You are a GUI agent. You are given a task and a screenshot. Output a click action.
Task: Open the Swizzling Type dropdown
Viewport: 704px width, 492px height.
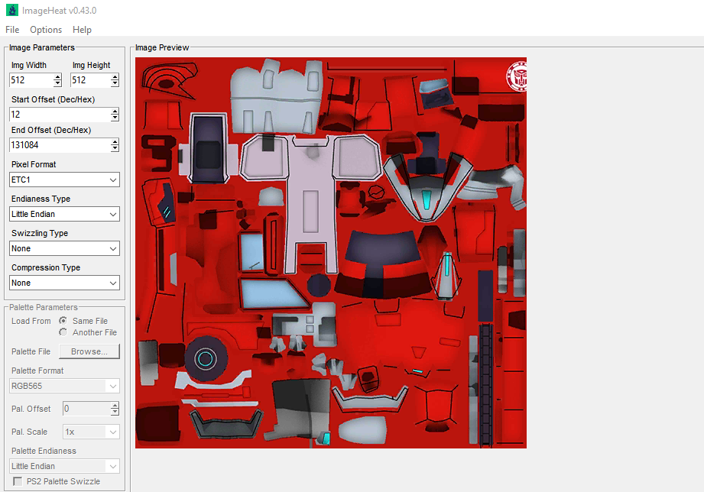tap(64, 248)
